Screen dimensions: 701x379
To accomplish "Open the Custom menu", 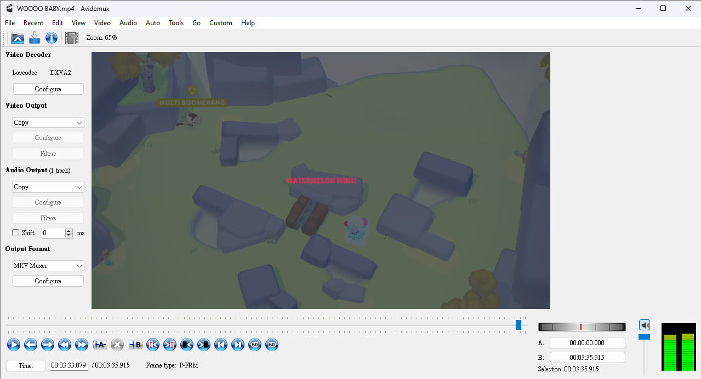I will click(x=221, y=23).
